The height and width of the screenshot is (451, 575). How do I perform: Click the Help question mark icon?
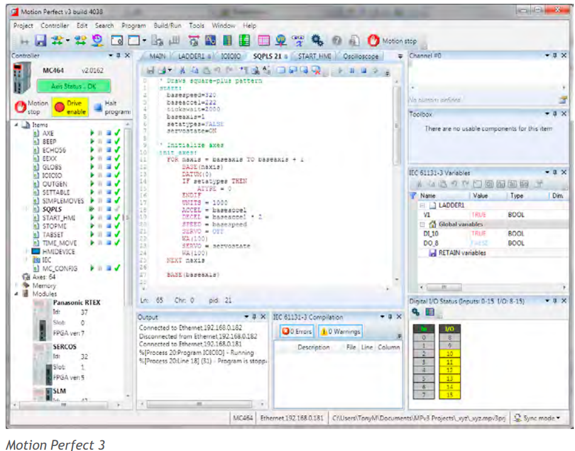point(337,41)
